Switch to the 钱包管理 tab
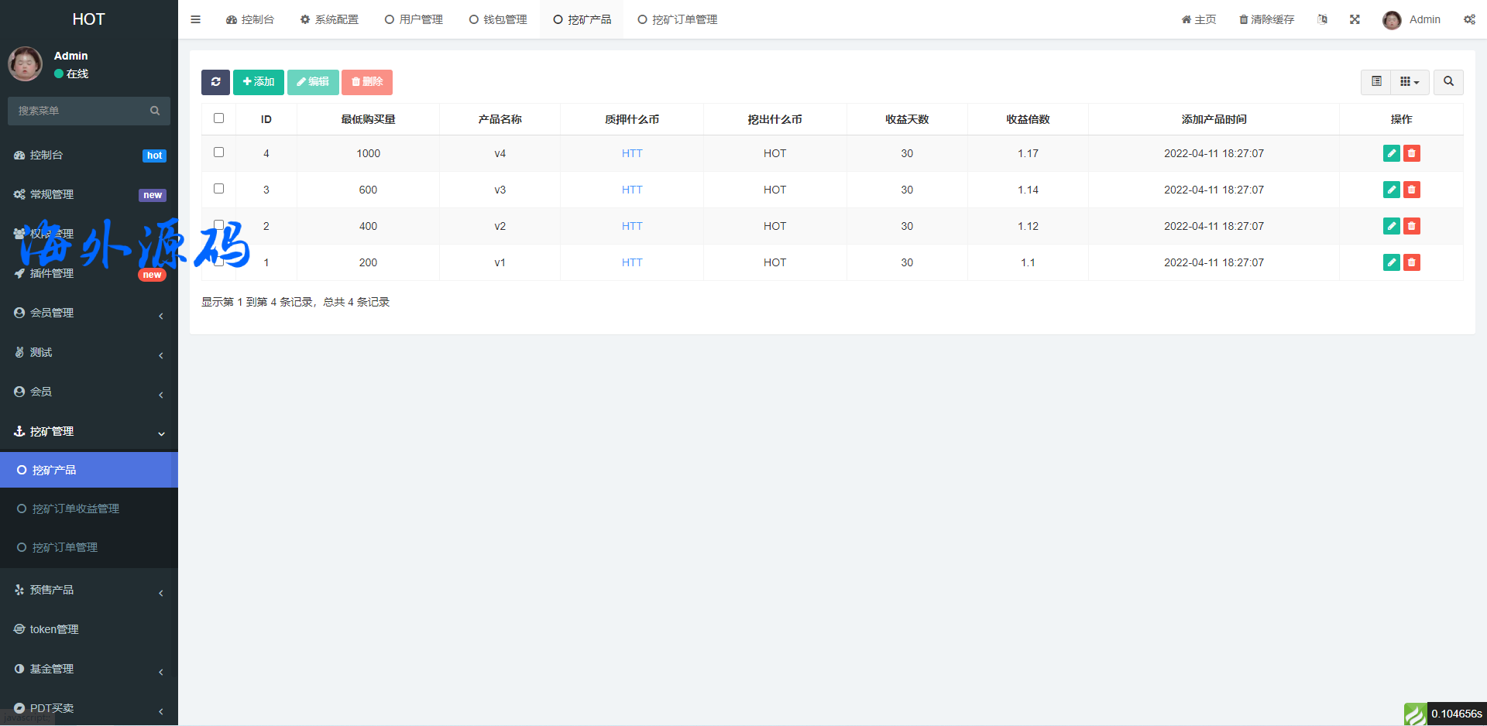1487x726 pixels. [x=498, y=19]
